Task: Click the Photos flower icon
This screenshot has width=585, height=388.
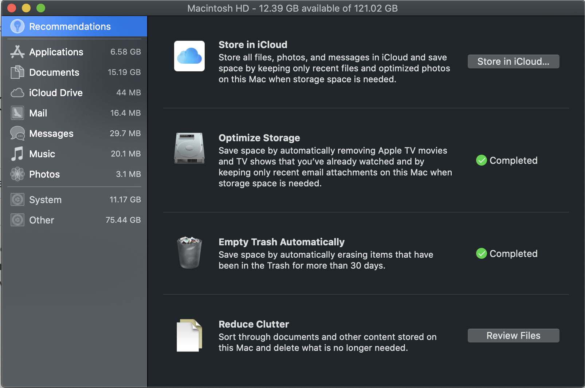Action: (x=17, y=174)
